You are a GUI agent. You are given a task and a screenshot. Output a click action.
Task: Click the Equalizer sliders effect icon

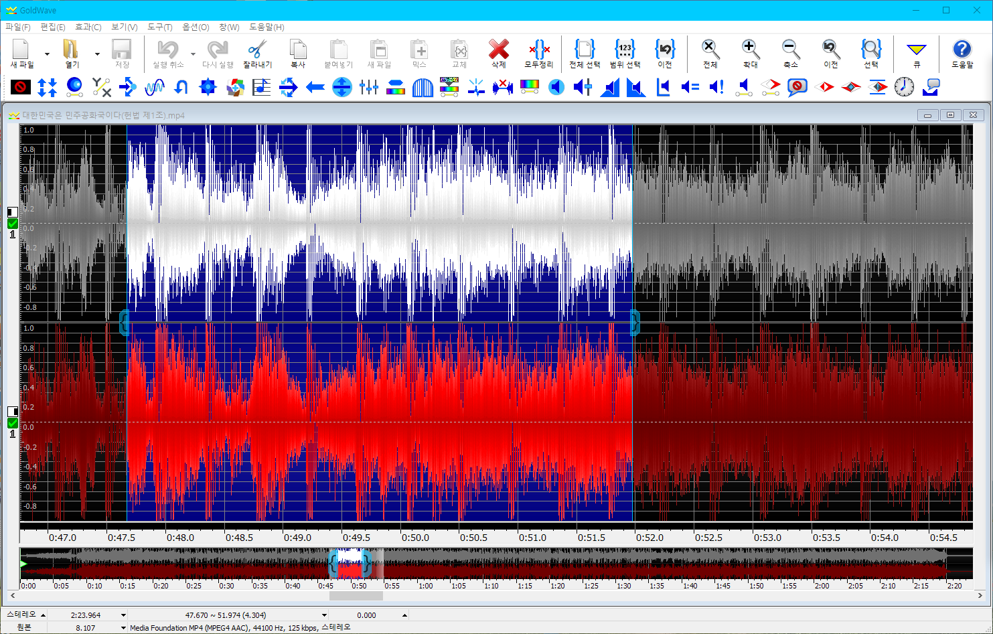pyautogui.click(x=369, y=87)
